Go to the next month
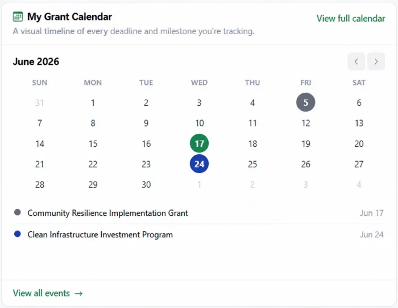398x308 pixels. tap(376, 61)
